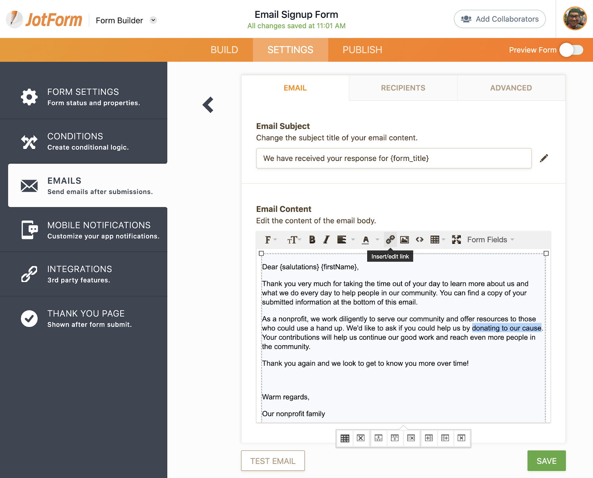Toggle the Preview Form switch

pyautogui.click(x=572, y=50)
